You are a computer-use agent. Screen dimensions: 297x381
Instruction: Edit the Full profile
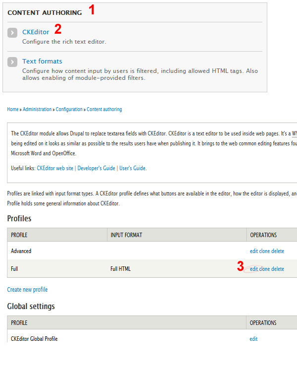(x=254, y=269)
